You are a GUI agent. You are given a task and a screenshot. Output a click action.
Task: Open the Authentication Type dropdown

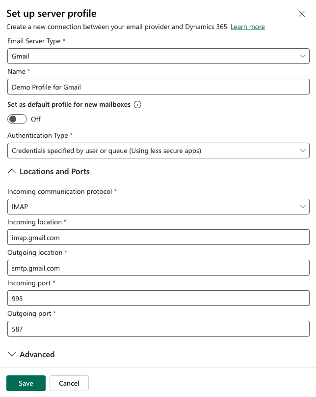157,150
